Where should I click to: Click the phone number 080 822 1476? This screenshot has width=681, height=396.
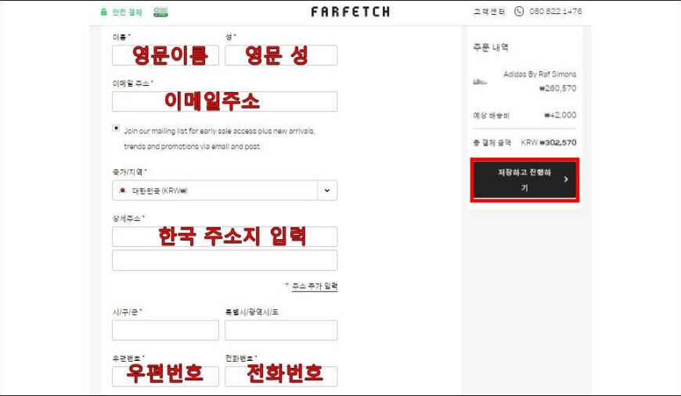pyautogui.click(x=556, y=11)
